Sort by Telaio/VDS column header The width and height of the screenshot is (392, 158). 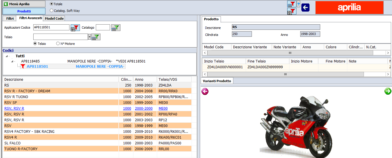click(174, 79)
